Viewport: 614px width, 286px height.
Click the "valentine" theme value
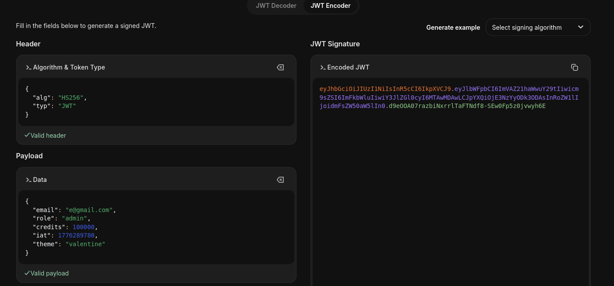coord(85,244)
